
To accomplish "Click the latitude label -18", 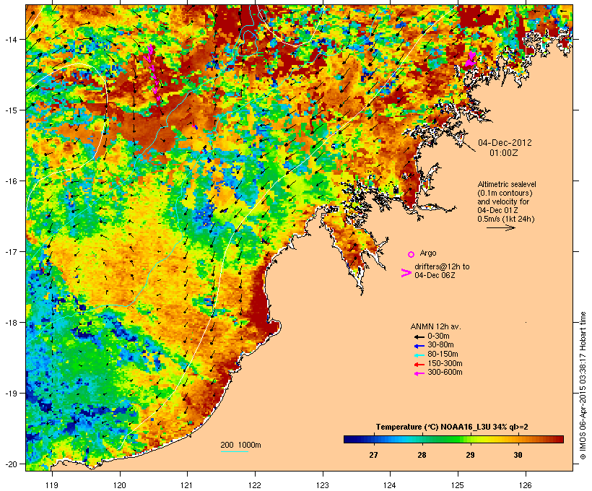I will click(10, 323).
